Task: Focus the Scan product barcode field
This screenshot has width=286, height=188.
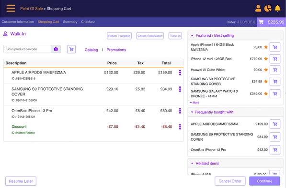Action: (27, 49)
